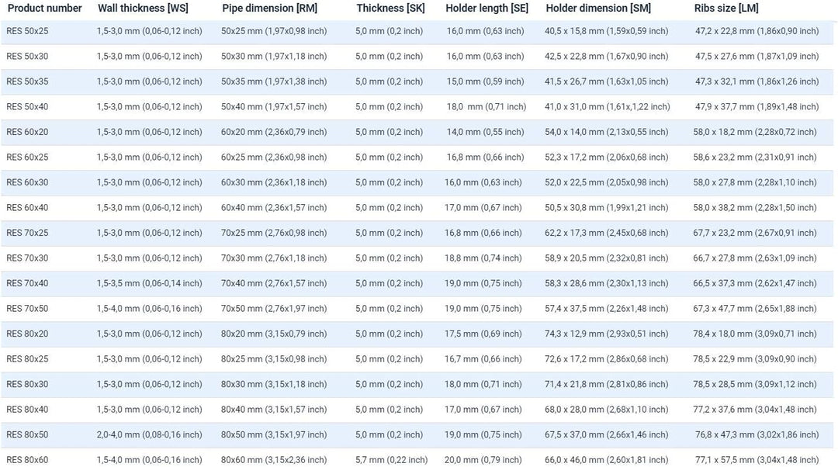The width and height of the screenshot is (838, 467).
Task: Click holder dimension 40,5 x 15,8 mm
Action: point(607,31)
